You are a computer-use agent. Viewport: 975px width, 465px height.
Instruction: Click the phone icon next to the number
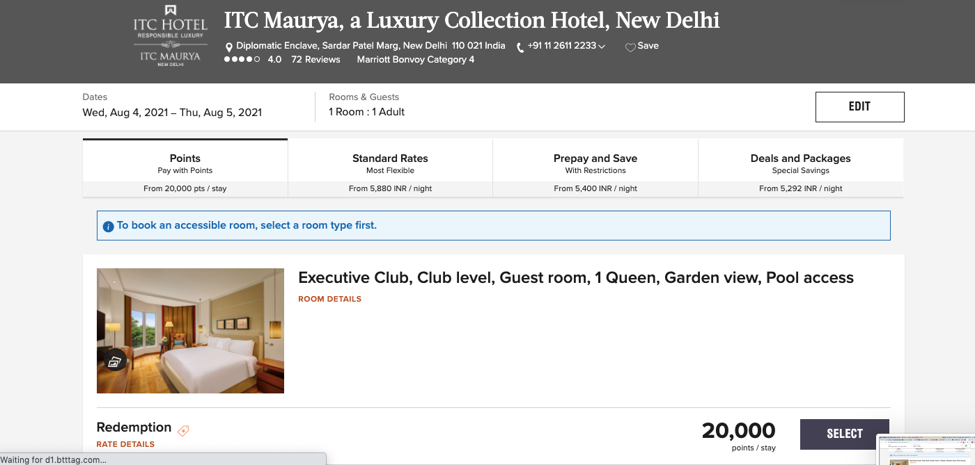click(x=520, y=47)
